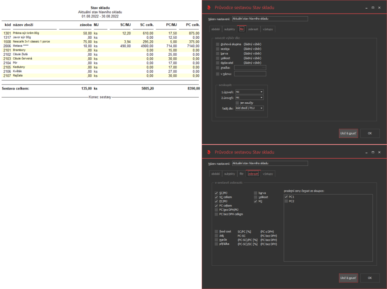387x289 pixels.
Task: Maximize the upper Průvodce sestavou window
Action: (373, 8)
